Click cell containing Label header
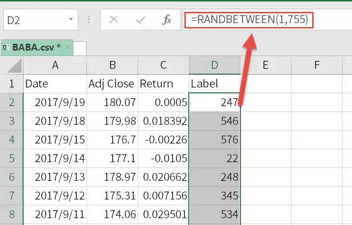The height and width of the screenshot is (225, 352). click(214, 84)
